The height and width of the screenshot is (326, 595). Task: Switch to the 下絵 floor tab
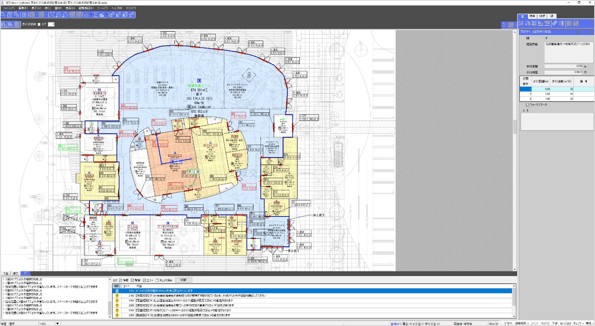(x=6, y=273)
